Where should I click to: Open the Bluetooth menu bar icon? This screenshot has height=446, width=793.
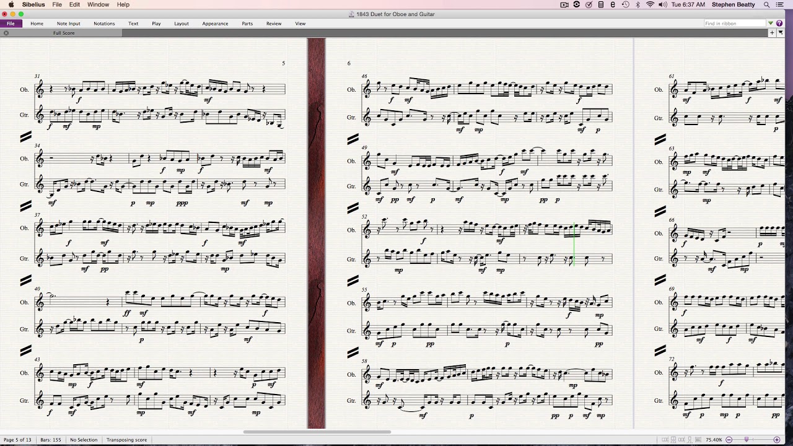point(638,4)
